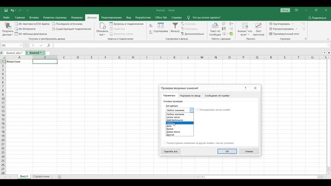Click the Вход sign-in button
Screen dimensions: 331x186
[285, 10]
